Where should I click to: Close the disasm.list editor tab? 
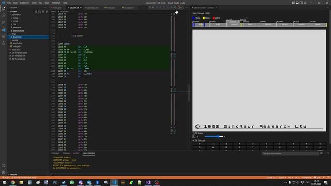click(81, 8)
